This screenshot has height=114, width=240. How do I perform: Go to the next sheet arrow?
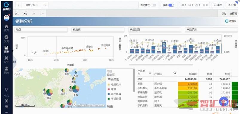tap(45, 5)
